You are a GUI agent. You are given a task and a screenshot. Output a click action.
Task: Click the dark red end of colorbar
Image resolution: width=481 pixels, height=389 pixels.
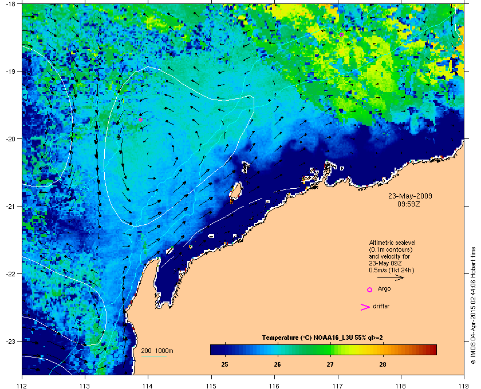pos(432,350)
